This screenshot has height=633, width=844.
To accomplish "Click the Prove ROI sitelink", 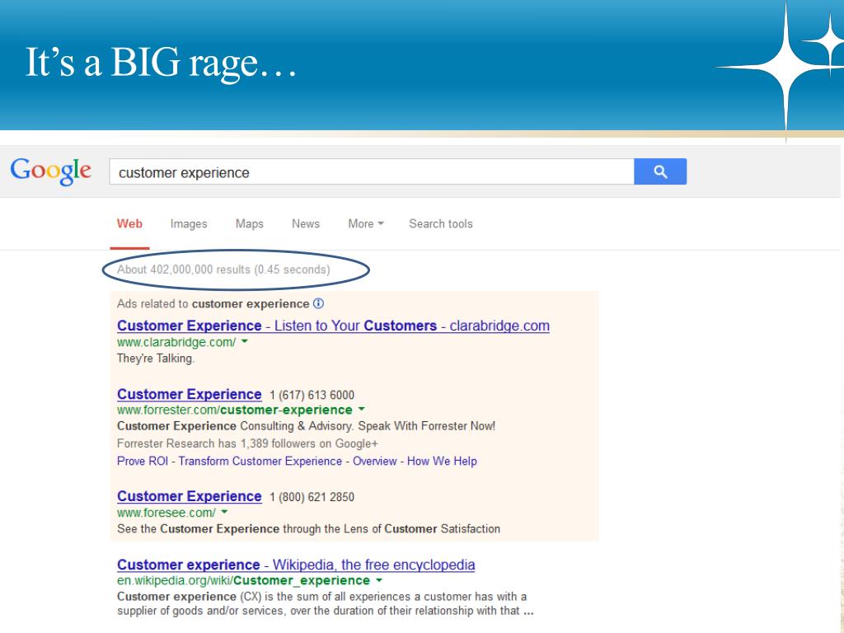I will (x=143, y=462).
